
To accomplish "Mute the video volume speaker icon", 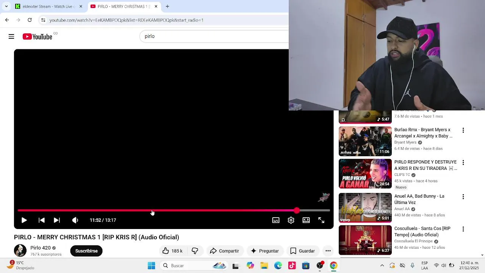I will 75,220.
